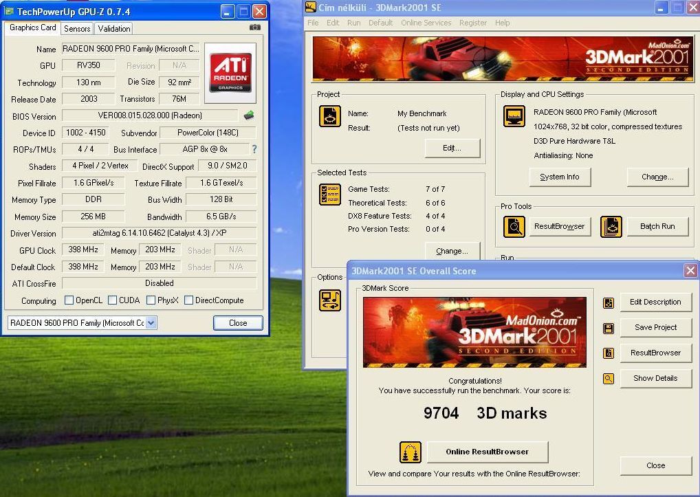Click the ResultBrowser magnifier icon in Pro Tools
700x497 pixels.
514,227
